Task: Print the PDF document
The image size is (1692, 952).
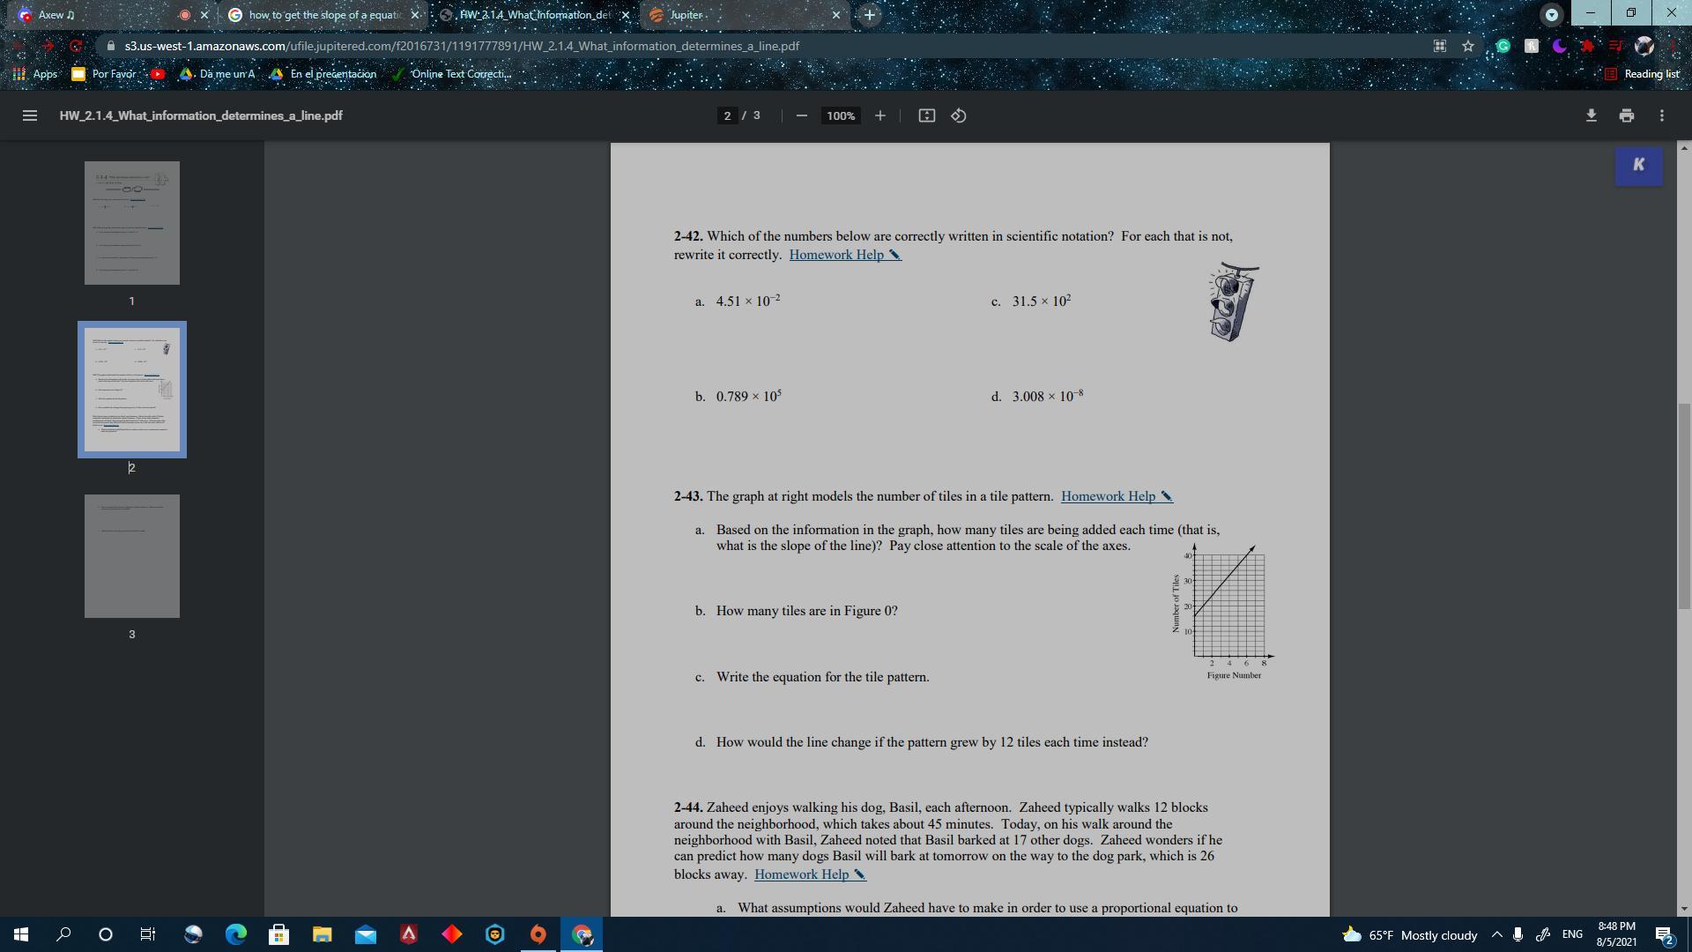Action: click(1626, 115)
